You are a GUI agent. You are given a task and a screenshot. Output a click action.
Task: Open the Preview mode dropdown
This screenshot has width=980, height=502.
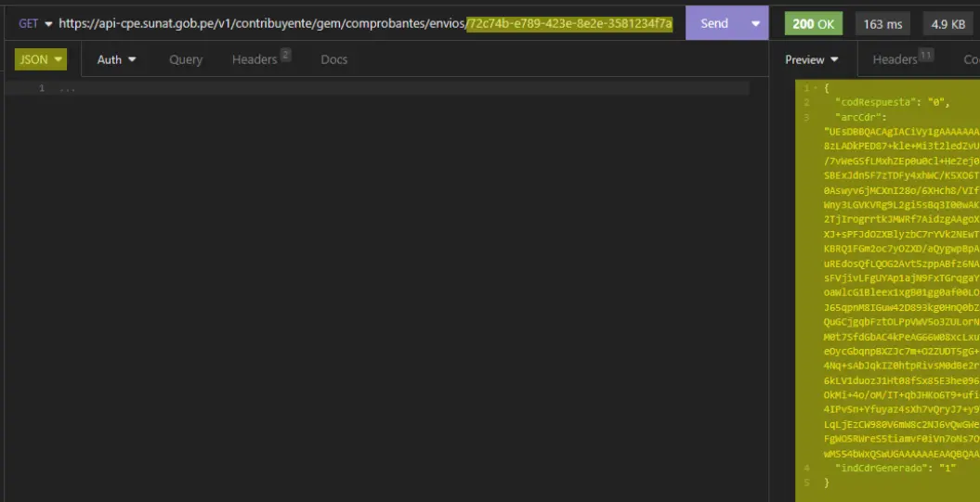(811, 59)
